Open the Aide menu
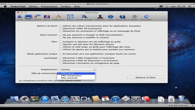The height and width of the screenshot is (110, 195). tap(77, 6)
